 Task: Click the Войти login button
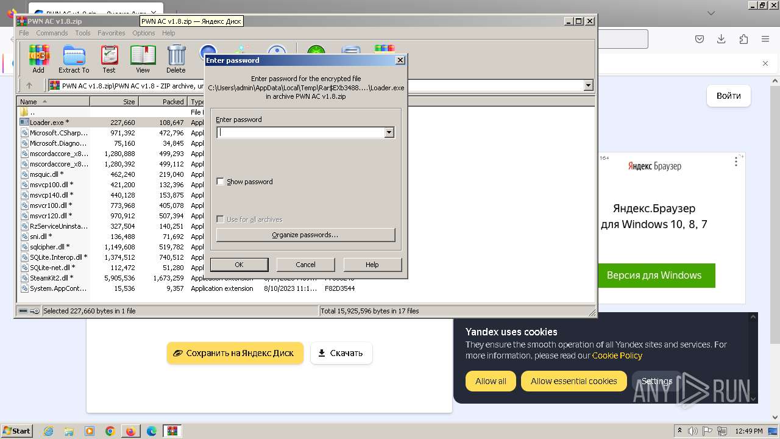pyautogui.click(x=729, y=96)
